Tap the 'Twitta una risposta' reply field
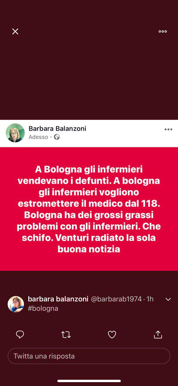Image resolution: width=178 pixels, height=386 pixels. point(89,356)
